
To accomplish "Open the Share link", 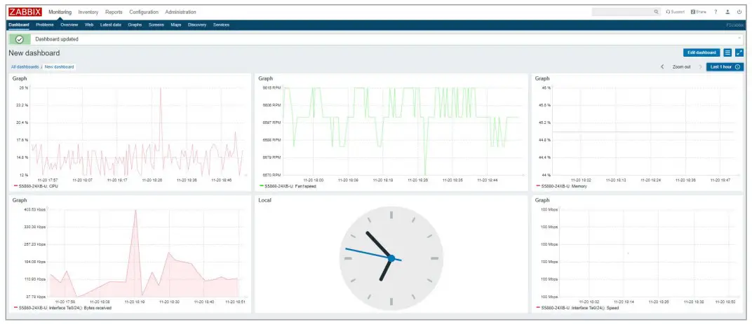I will tap(698, 12).
